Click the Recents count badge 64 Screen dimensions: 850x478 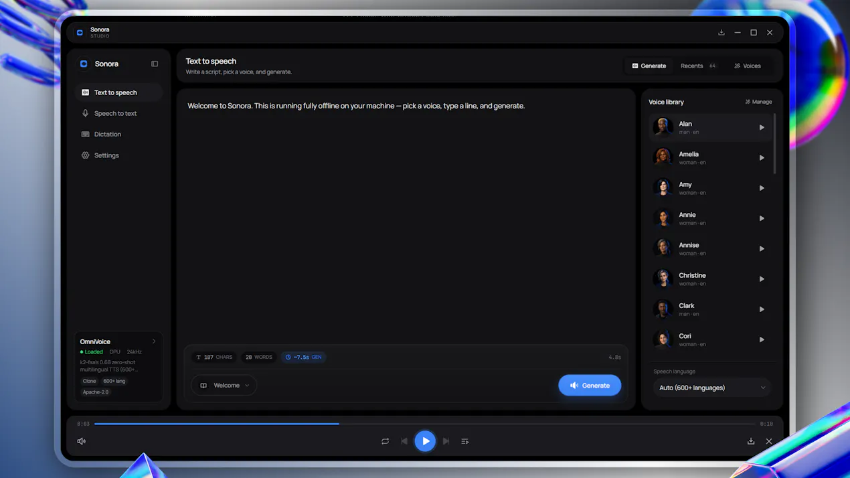tap(712, 66)
